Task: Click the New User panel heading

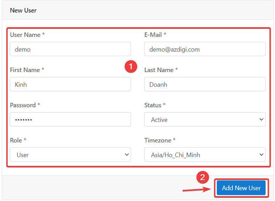Action: tap(23, 10)
